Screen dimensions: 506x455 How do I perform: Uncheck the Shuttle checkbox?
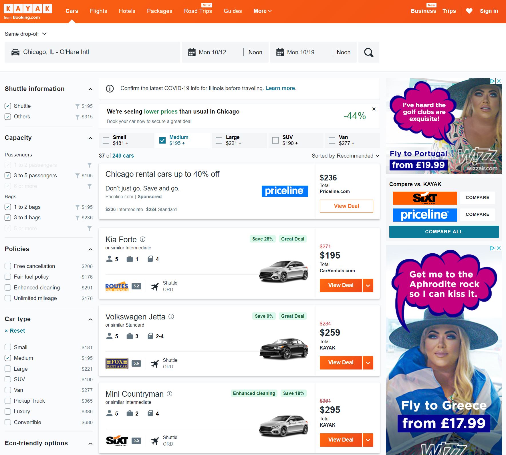[8, 106]
